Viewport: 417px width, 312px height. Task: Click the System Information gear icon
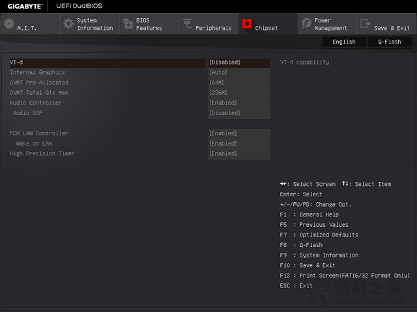pos(68,24)
